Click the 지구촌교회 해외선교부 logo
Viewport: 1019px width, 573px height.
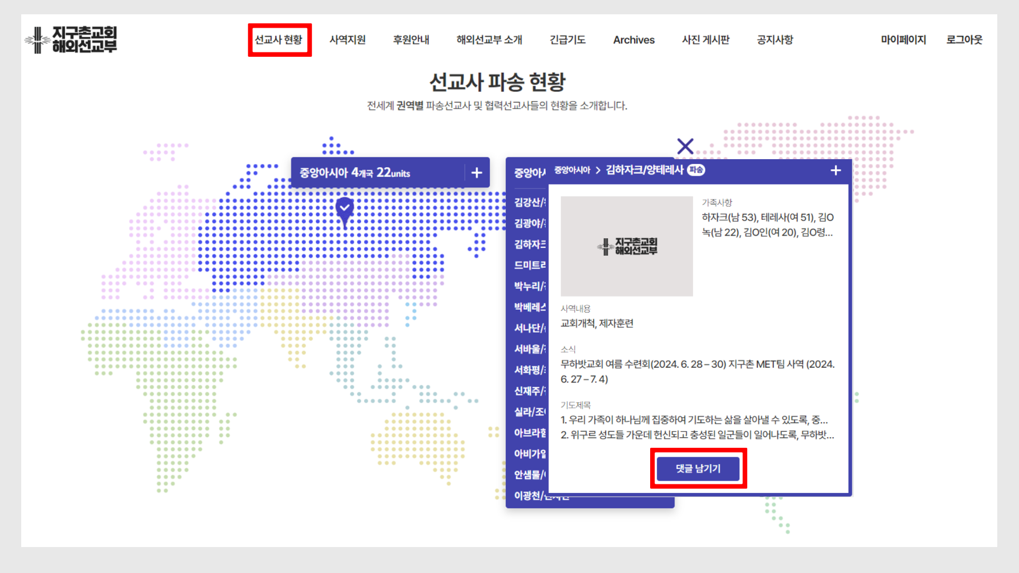[x=71, y=40]
